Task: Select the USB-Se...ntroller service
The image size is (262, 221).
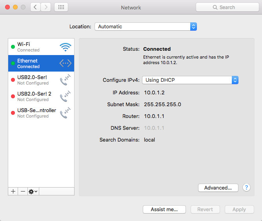Action: coord(41,113)
